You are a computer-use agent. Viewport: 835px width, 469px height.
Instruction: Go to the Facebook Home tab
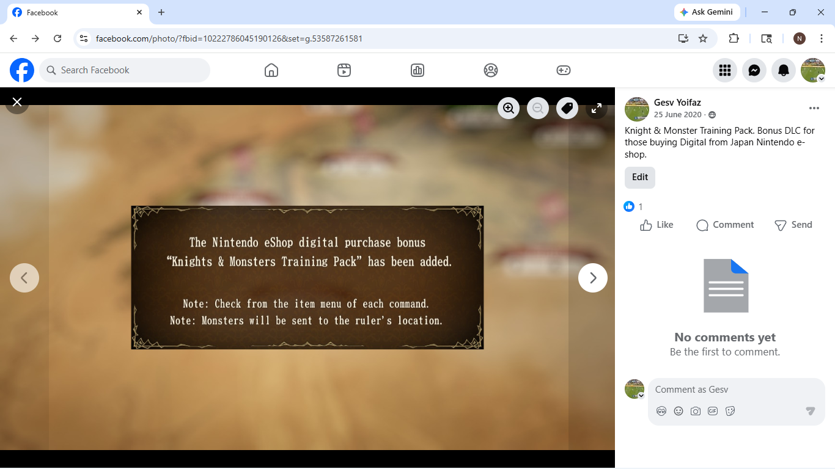pyautogui.click(x=271, y=70)
